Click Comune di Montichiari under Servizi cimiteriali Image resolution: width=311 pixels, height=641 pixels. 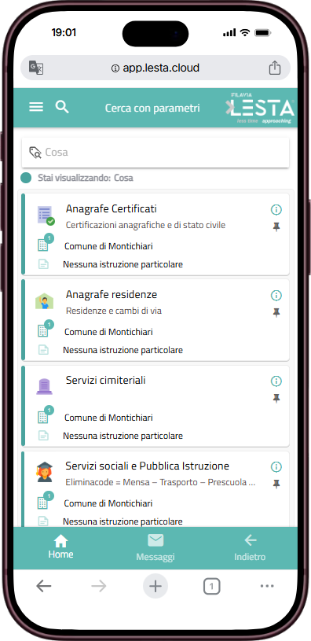(x=108, y=418)
